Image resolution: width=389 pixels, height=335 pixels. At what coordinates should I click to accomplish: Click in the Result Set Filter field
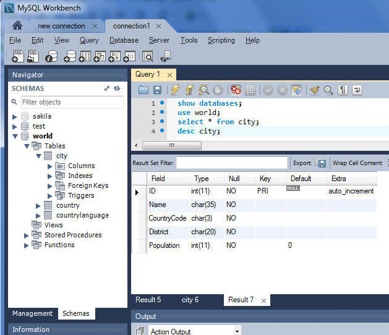(x=232, y=163)
